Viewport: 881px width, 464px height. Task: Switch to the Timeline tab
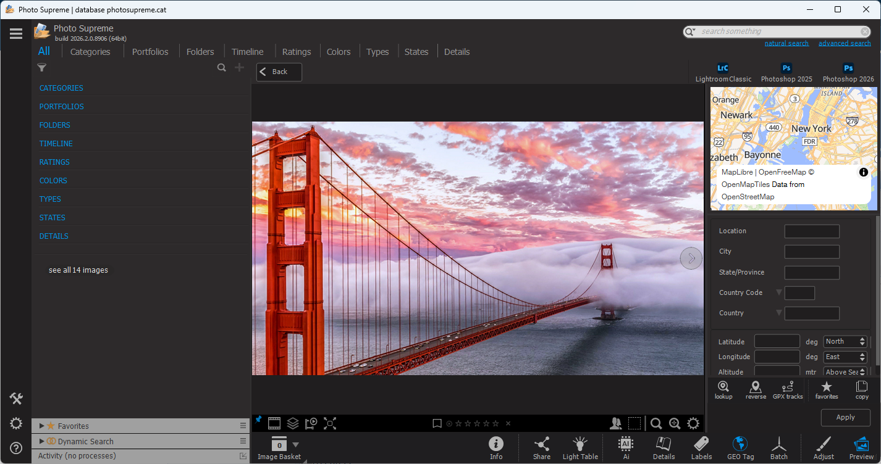(x=247, y=52)
